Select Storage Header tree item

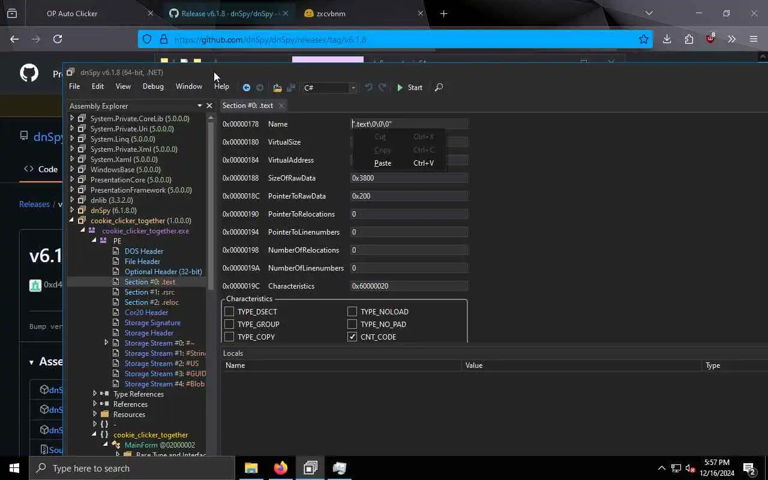click(149, 333)
